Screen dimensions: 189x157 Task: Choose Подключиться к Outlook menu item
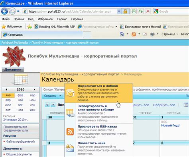(98, 93)
